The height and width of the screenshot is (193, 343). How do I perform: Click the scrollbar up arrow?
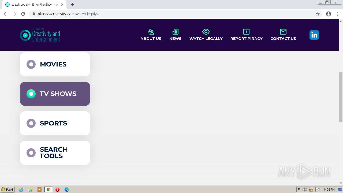pos(341,21)
